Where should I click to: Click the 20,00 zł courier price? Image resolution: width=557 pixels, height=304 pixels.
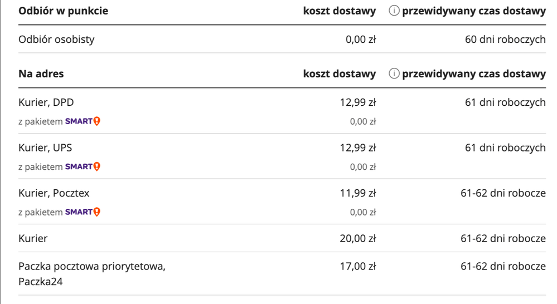pyautogui.click(x=358, y=239)
